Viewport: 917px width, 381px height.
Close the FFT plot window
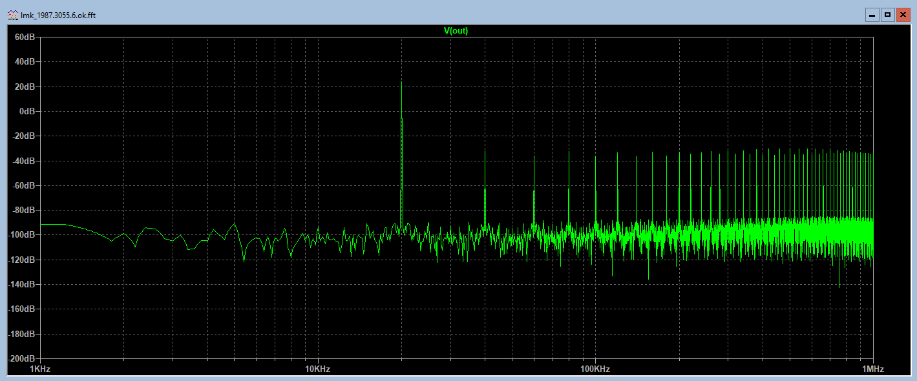tap(903, 15)
